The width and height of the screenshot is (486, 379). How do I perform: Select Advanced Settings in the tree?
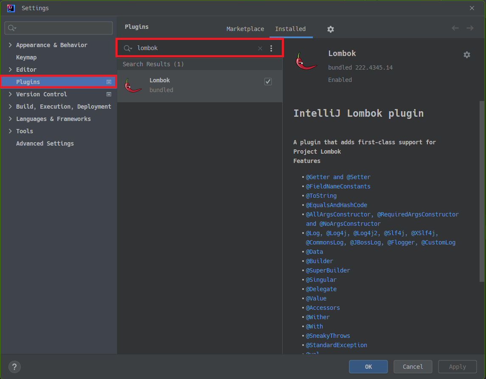45,143
